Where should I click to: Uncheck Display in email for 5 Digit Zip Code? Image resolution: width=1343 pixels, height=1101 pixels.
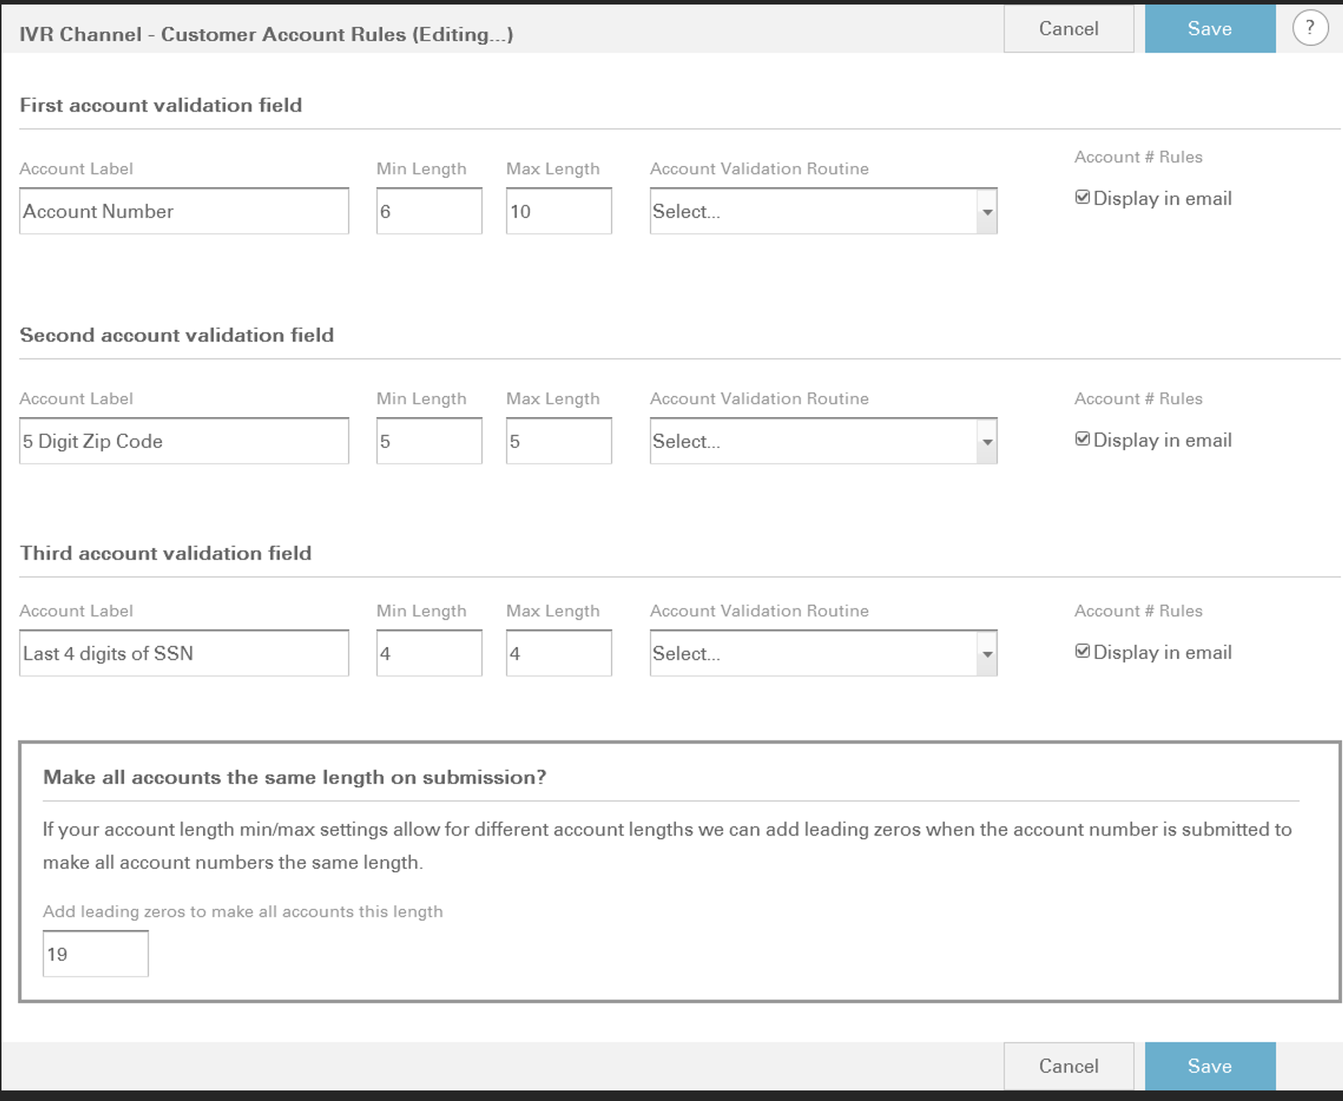tap(1083, 438)
